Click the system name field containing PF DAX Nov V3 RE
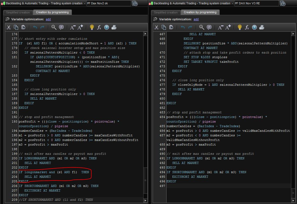Screen dimensions: 297x204 tap(256, 3)
